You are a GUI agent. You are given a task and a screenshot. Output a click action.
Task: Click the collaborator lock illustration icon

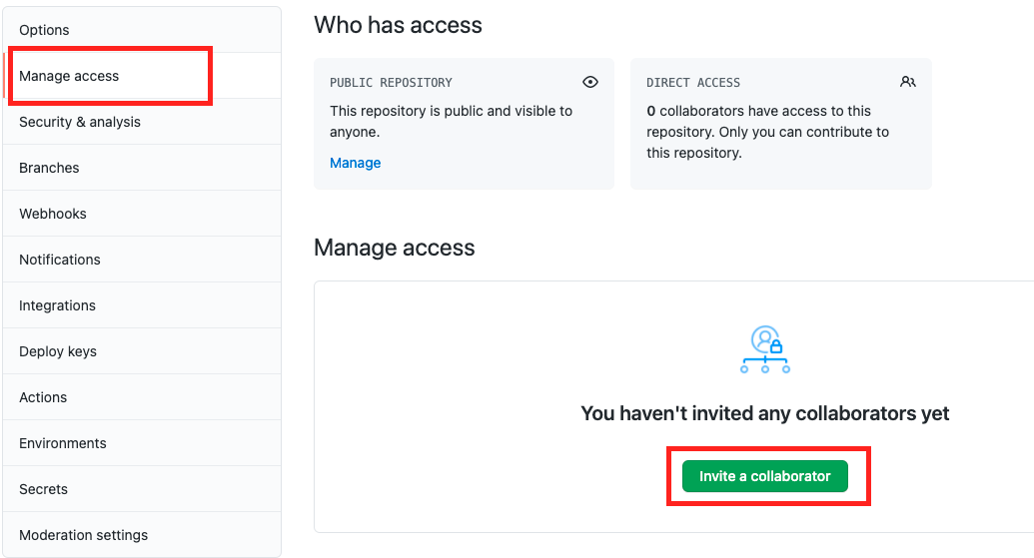[x=765, y=349]
